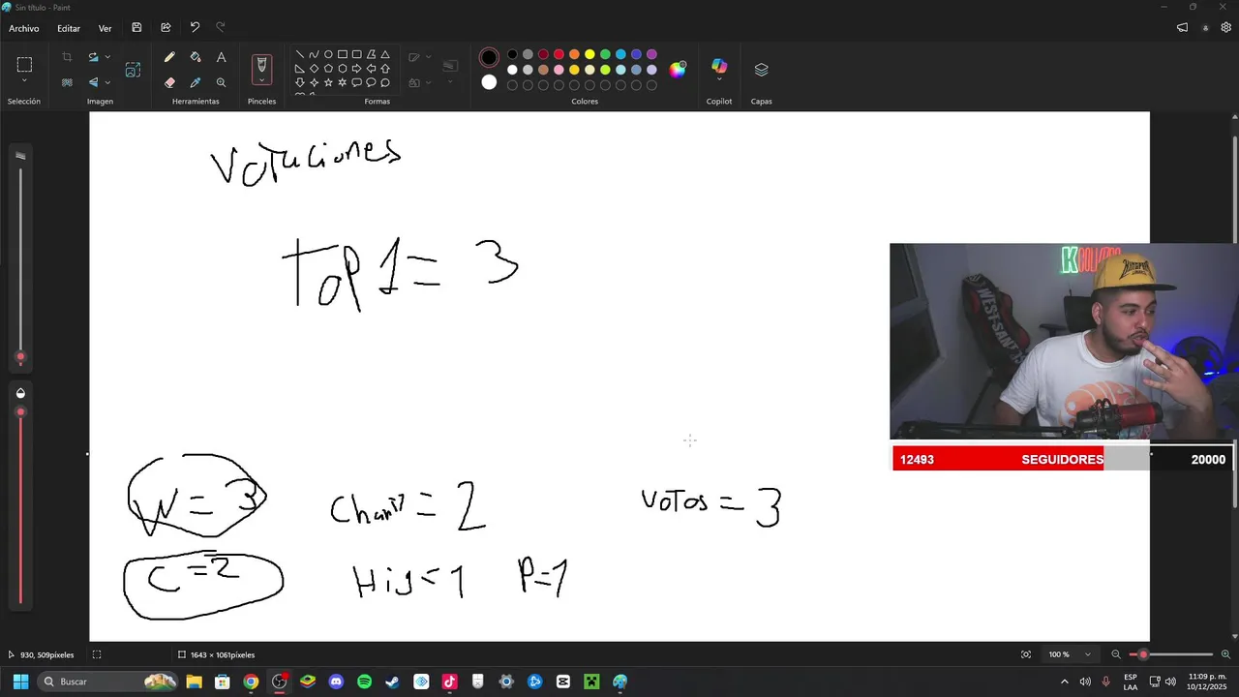Zoom in with the plus magnifier
This screenshot has height=697, width=1239.
1225,654
